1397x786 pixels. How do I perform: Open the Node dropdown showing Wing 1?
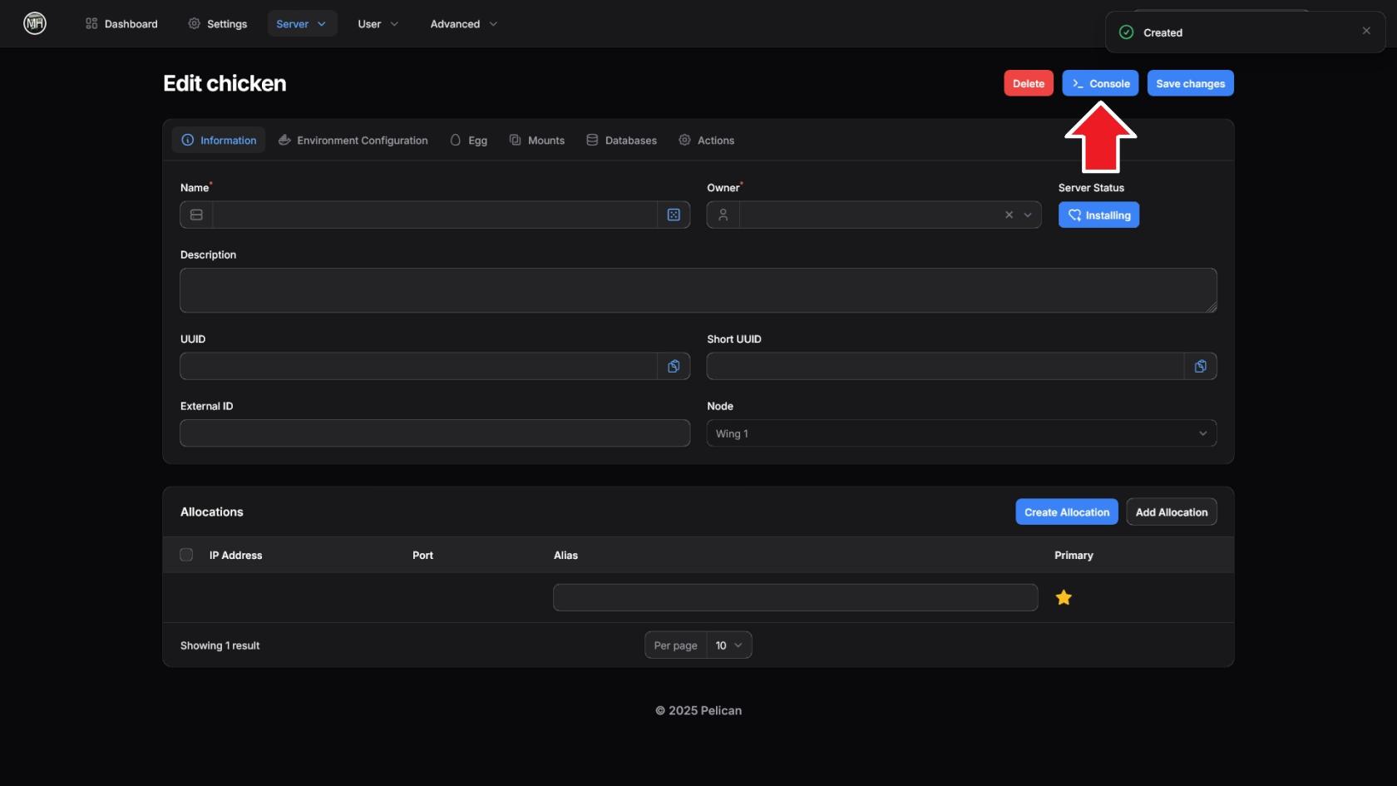coord(962,433)
